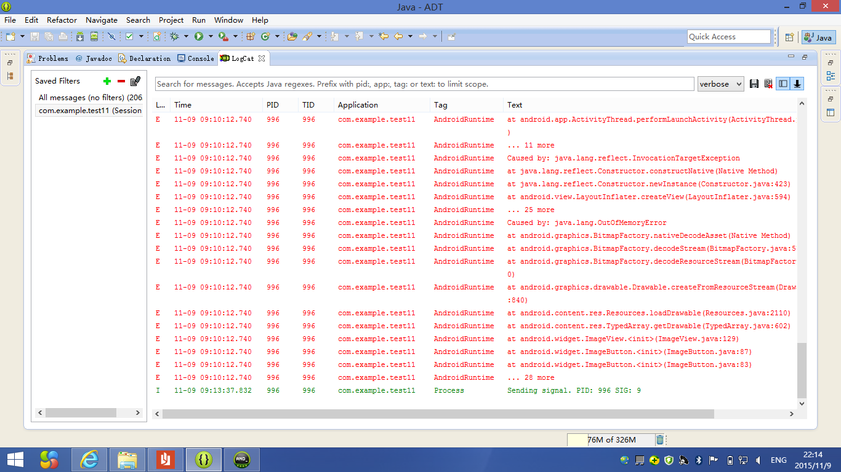The image size is (841, 472).
Task: Toggle the Saved Filters view display button
Action: (783, 84)
